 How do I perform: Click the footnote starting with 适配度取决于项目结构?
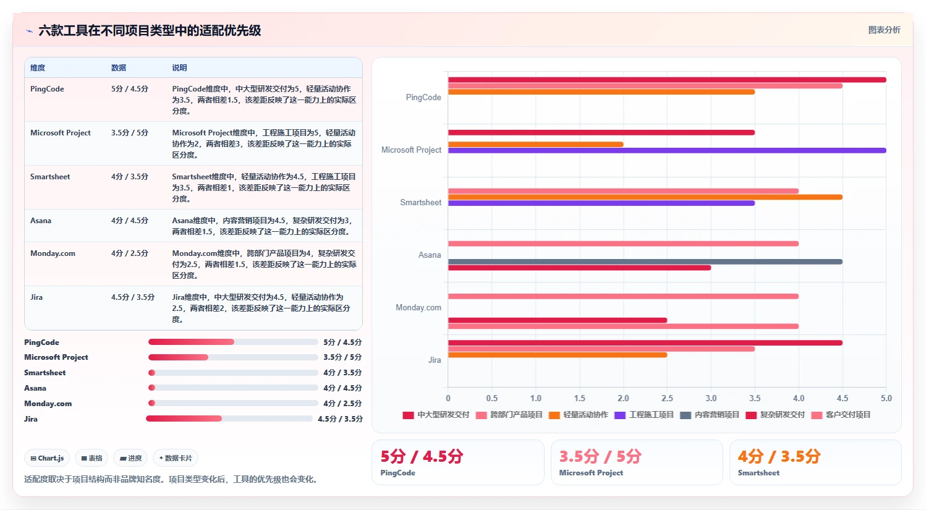click(172, 479)
